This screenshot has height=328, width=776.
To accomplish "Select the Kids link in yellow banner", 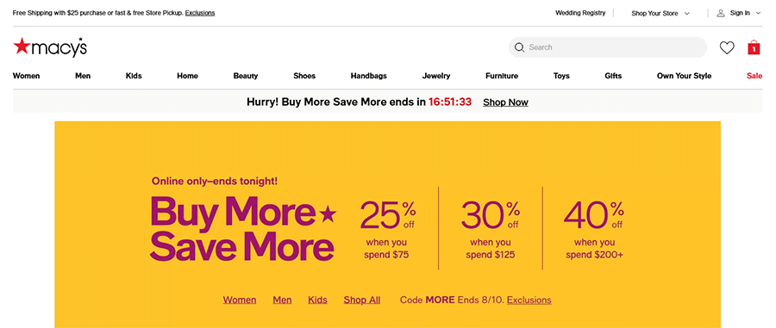I will click(317, 300).
